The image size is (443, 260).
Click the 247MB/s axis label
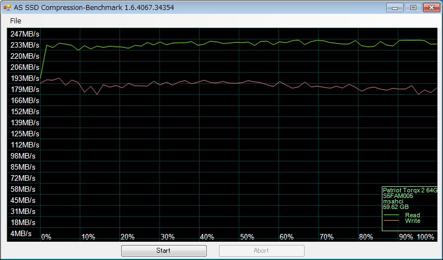pyautogui.click(x=25, y=34)
